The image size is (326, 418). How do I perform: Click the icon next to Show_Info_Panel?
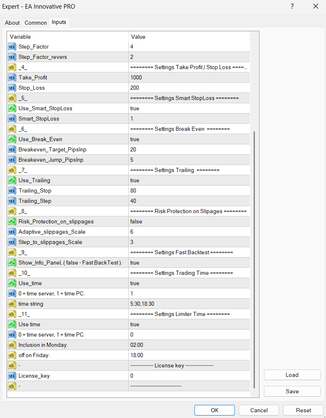coord(12,263)
